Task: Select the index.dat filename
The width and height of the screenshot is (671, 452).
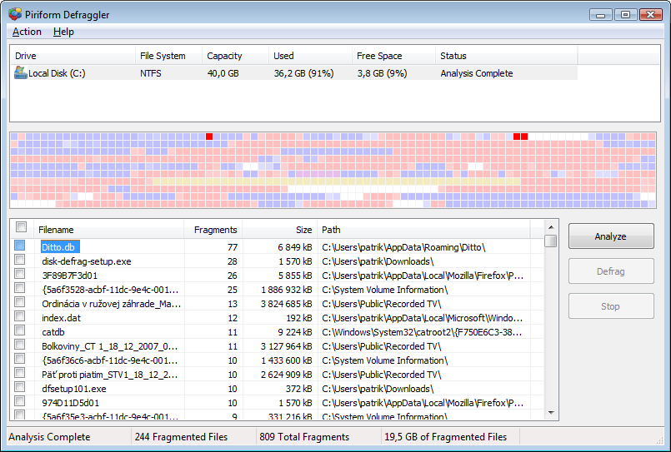Action: point(61,318)
